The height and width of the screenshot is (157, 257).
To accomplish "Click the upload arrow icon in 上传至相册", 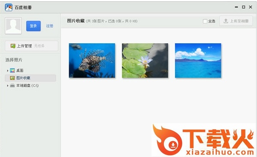I will click(x=226, y=21).
